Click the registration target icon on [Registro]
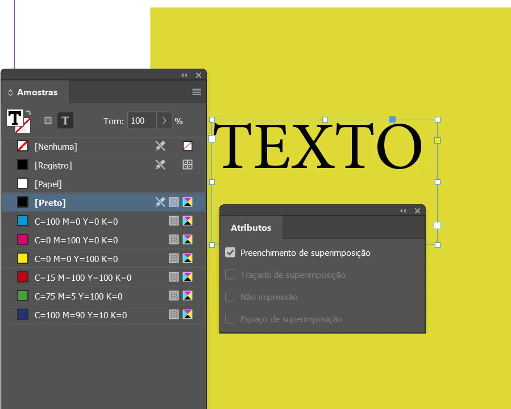511x409 pixels. (x=188, y=165)
